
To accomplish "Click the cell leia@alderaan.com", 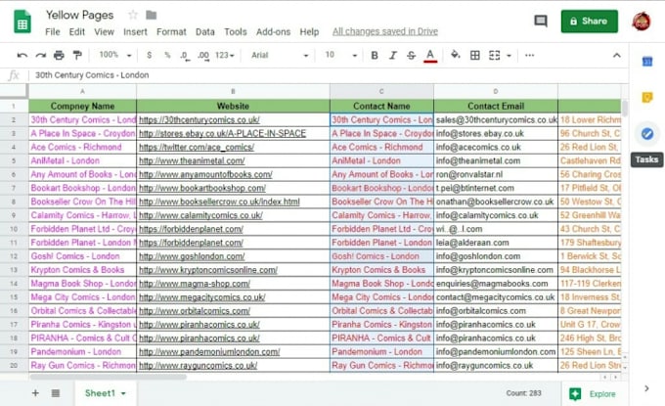I will (x=496, y=243).
